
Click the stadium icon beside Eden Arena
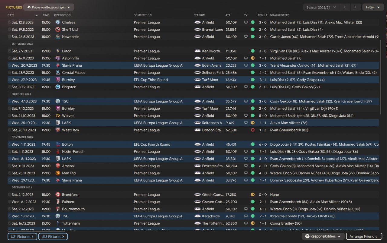tap(197, 65)
